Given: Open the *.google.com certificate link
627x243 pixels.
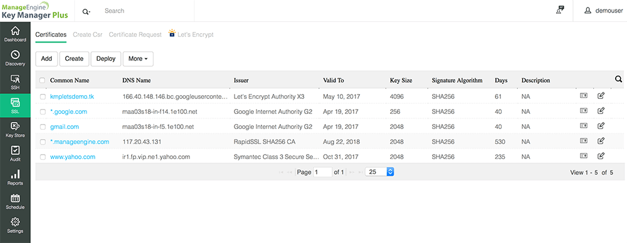Looking at the screenshot, I should [x=68, y=112].
